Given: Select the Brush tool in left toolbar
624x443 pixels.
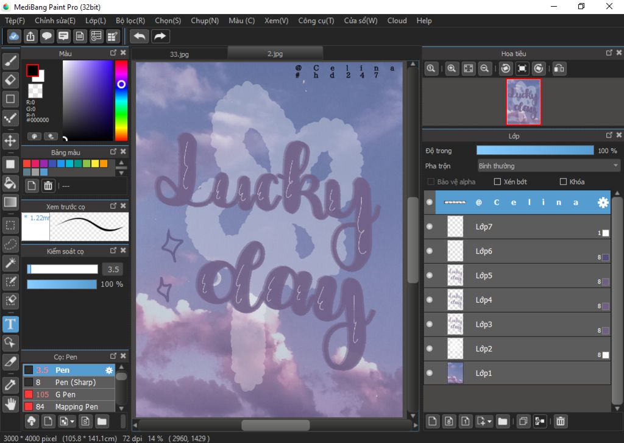Looking at the screenshot, I should [x=10, y=61].
